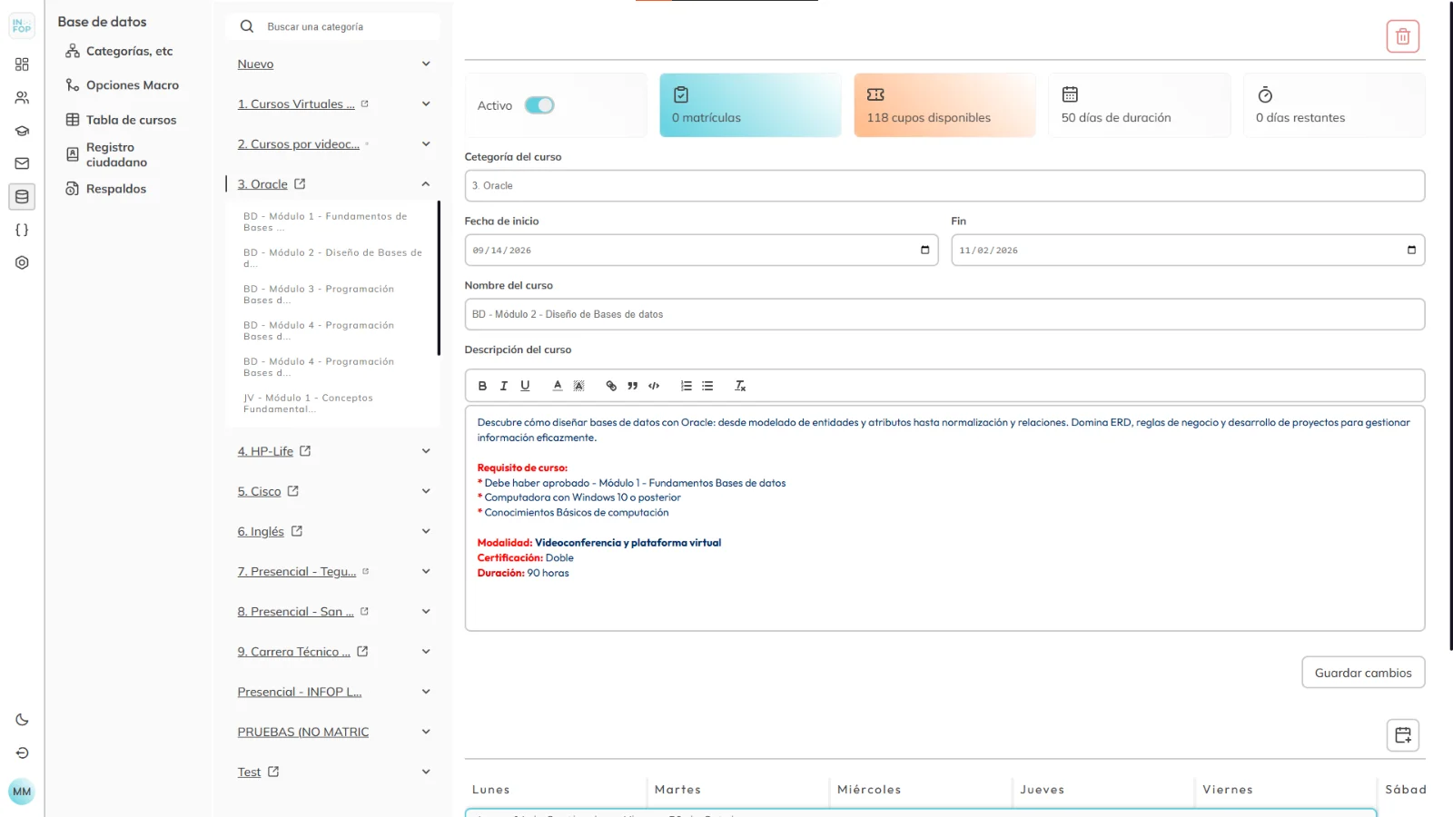Screen dimensions: 1453x817
Task: Expand the Nuevo category
Action: (x=426, y=64)
